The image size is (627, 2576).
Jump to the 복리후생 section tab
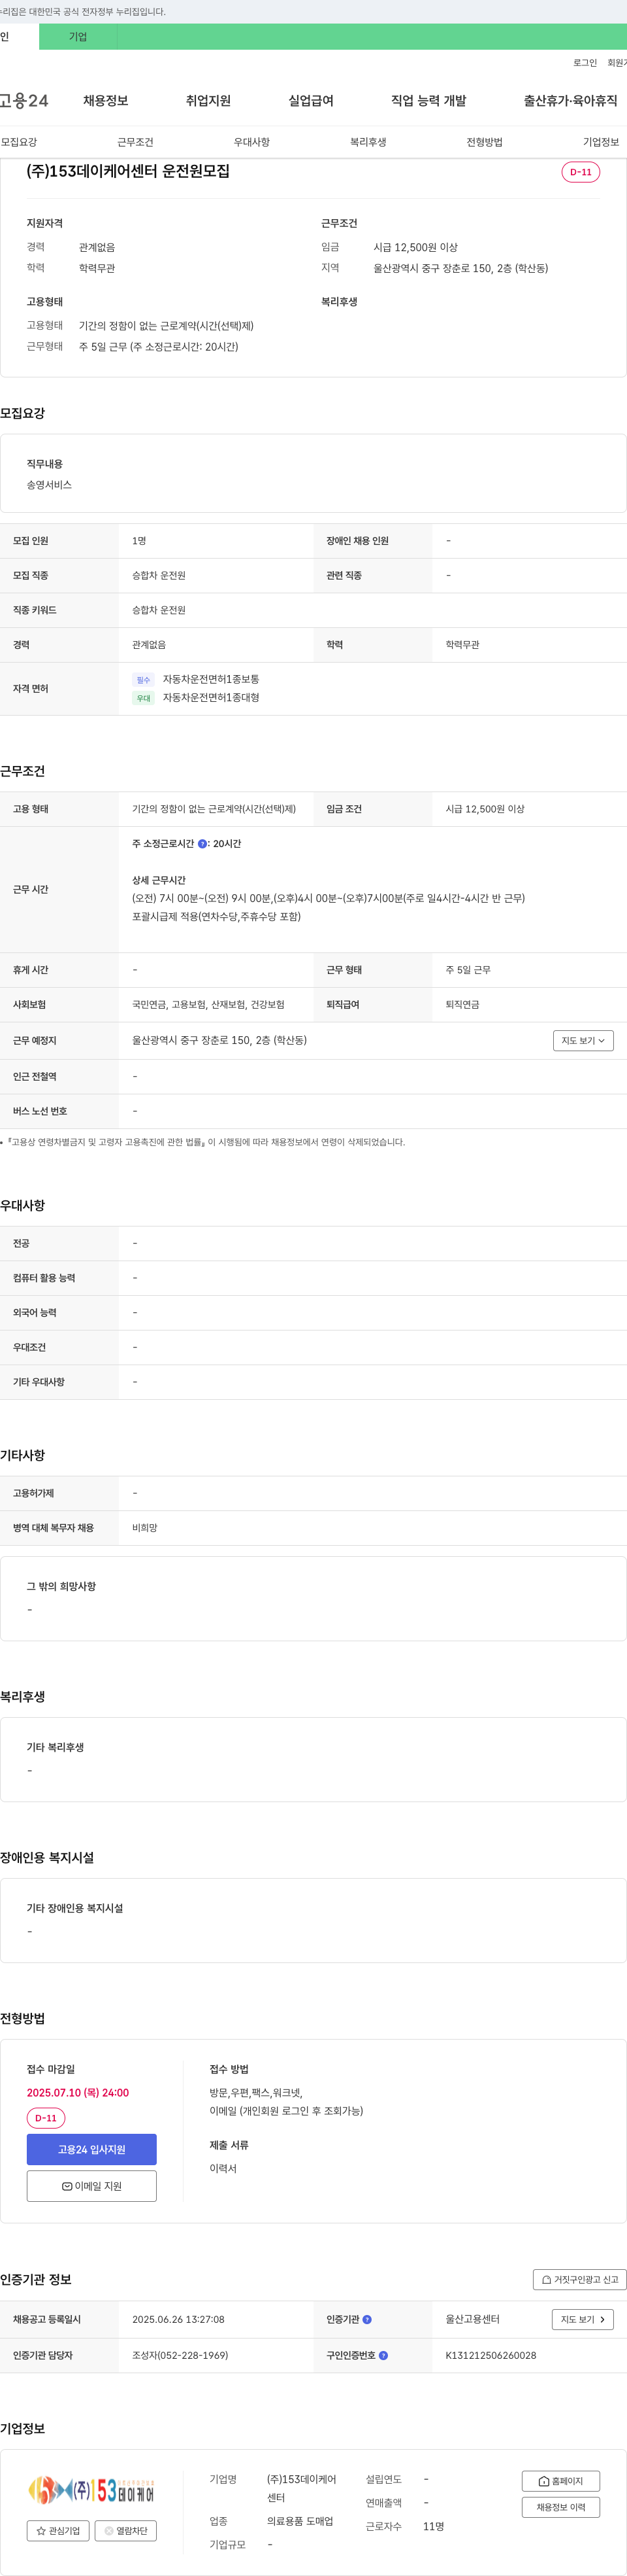click(x=368, y=142)
